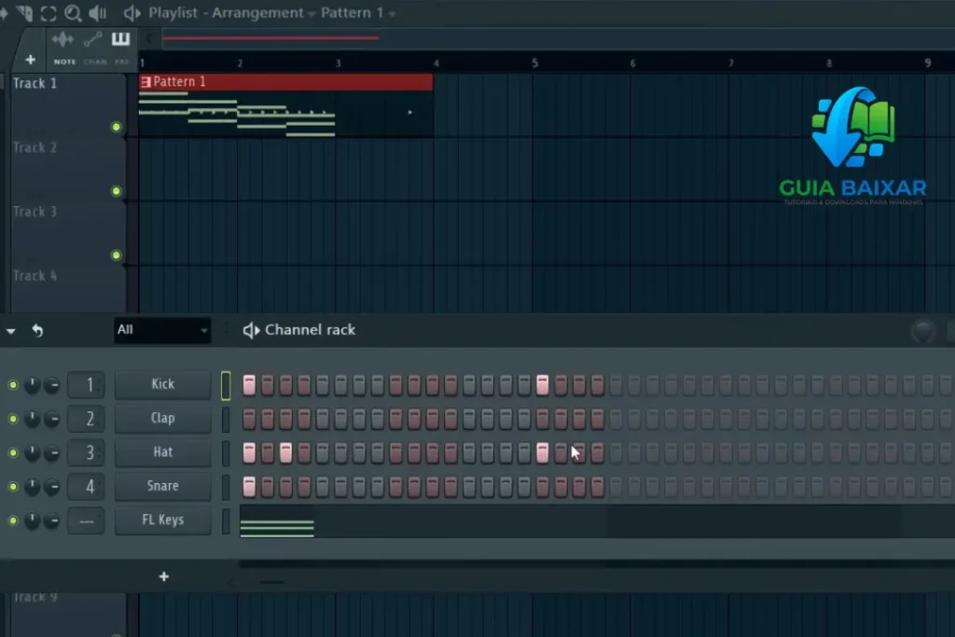Click the pattern icon on Pattern 1 clip

[145, 81]
